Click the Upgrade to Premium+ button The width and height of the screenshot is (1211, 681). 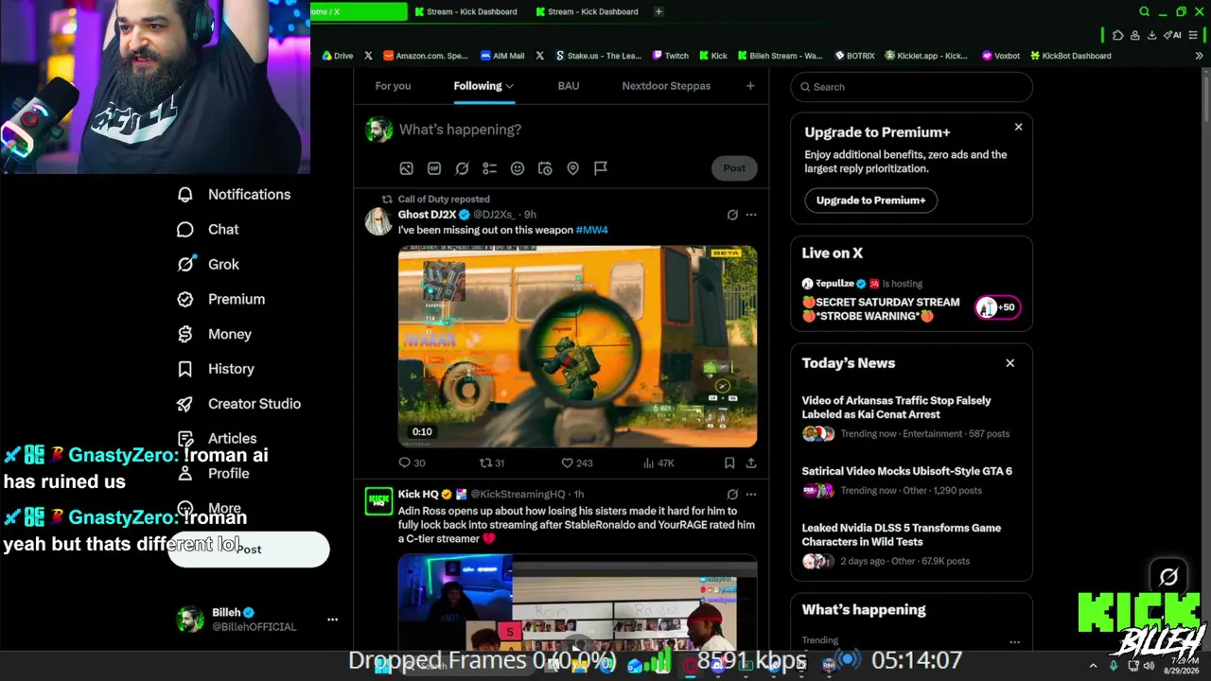[871, 201]
